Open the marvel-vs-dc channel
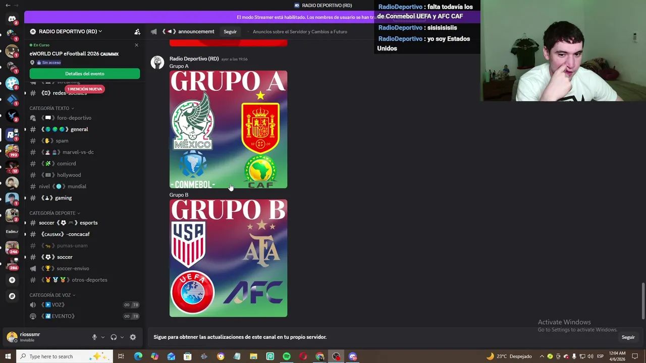Image resolution: width=646 pixels, height=363 pixels. (84, 152)
